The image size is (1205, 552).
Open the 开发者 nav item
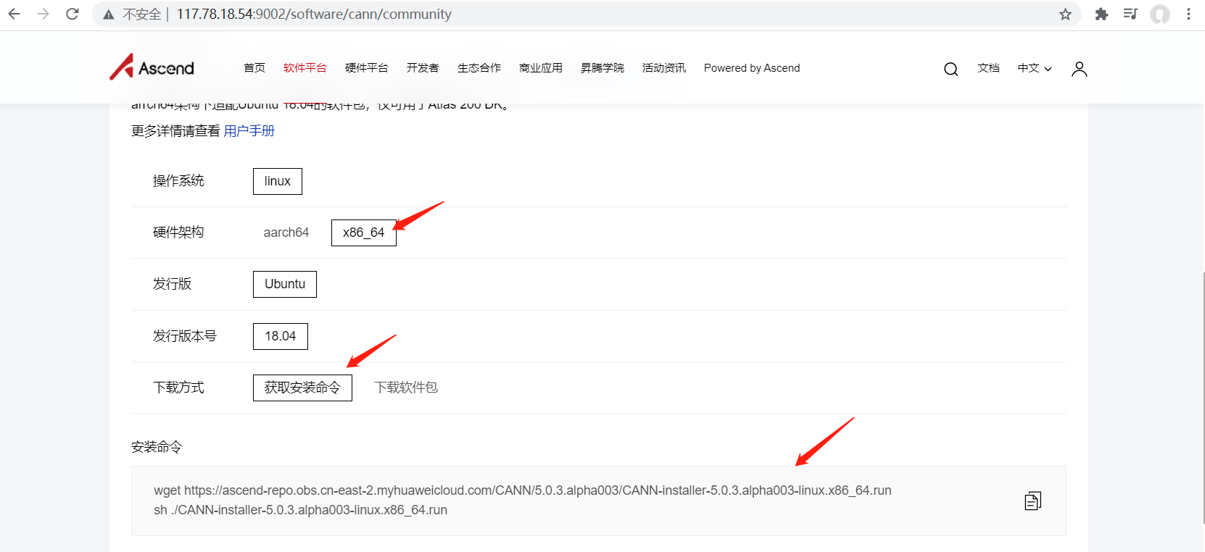point(423,68)
